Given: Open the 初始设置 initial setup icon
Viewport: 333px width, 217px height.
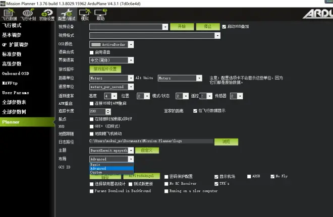Looking at the screenshot, I should 47,15.
